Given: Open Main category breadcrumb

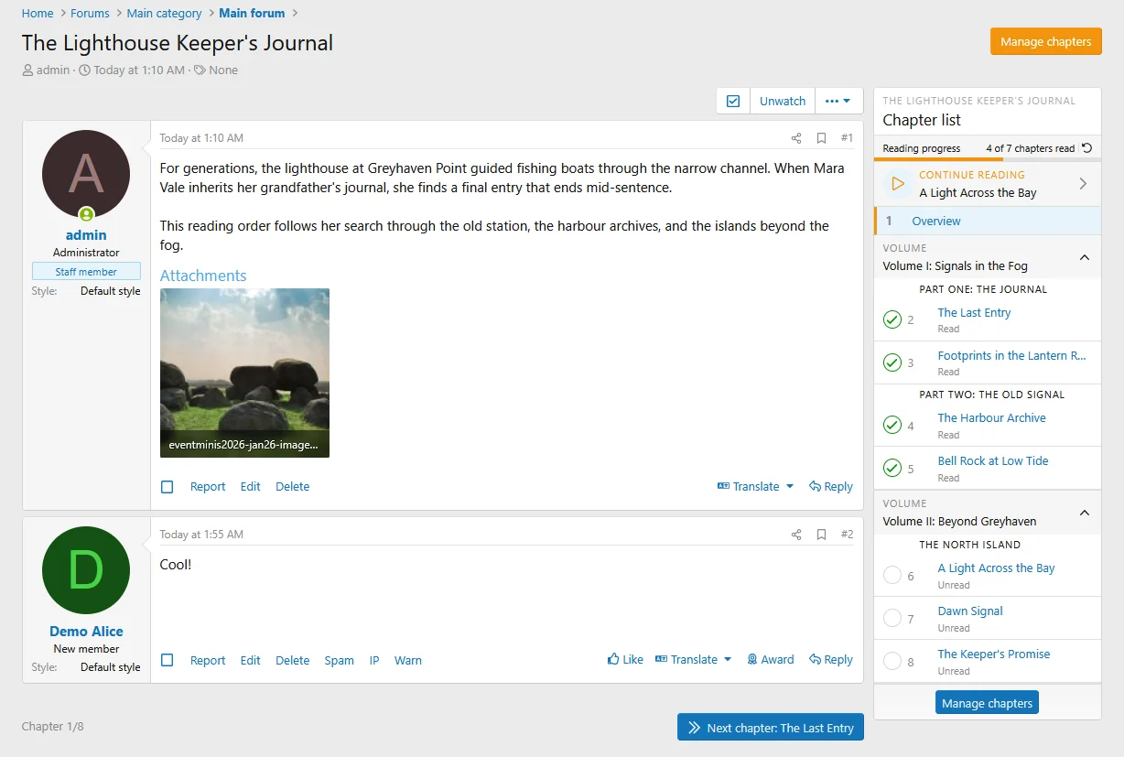Looking at the screenshot, I should pos(165,13).
